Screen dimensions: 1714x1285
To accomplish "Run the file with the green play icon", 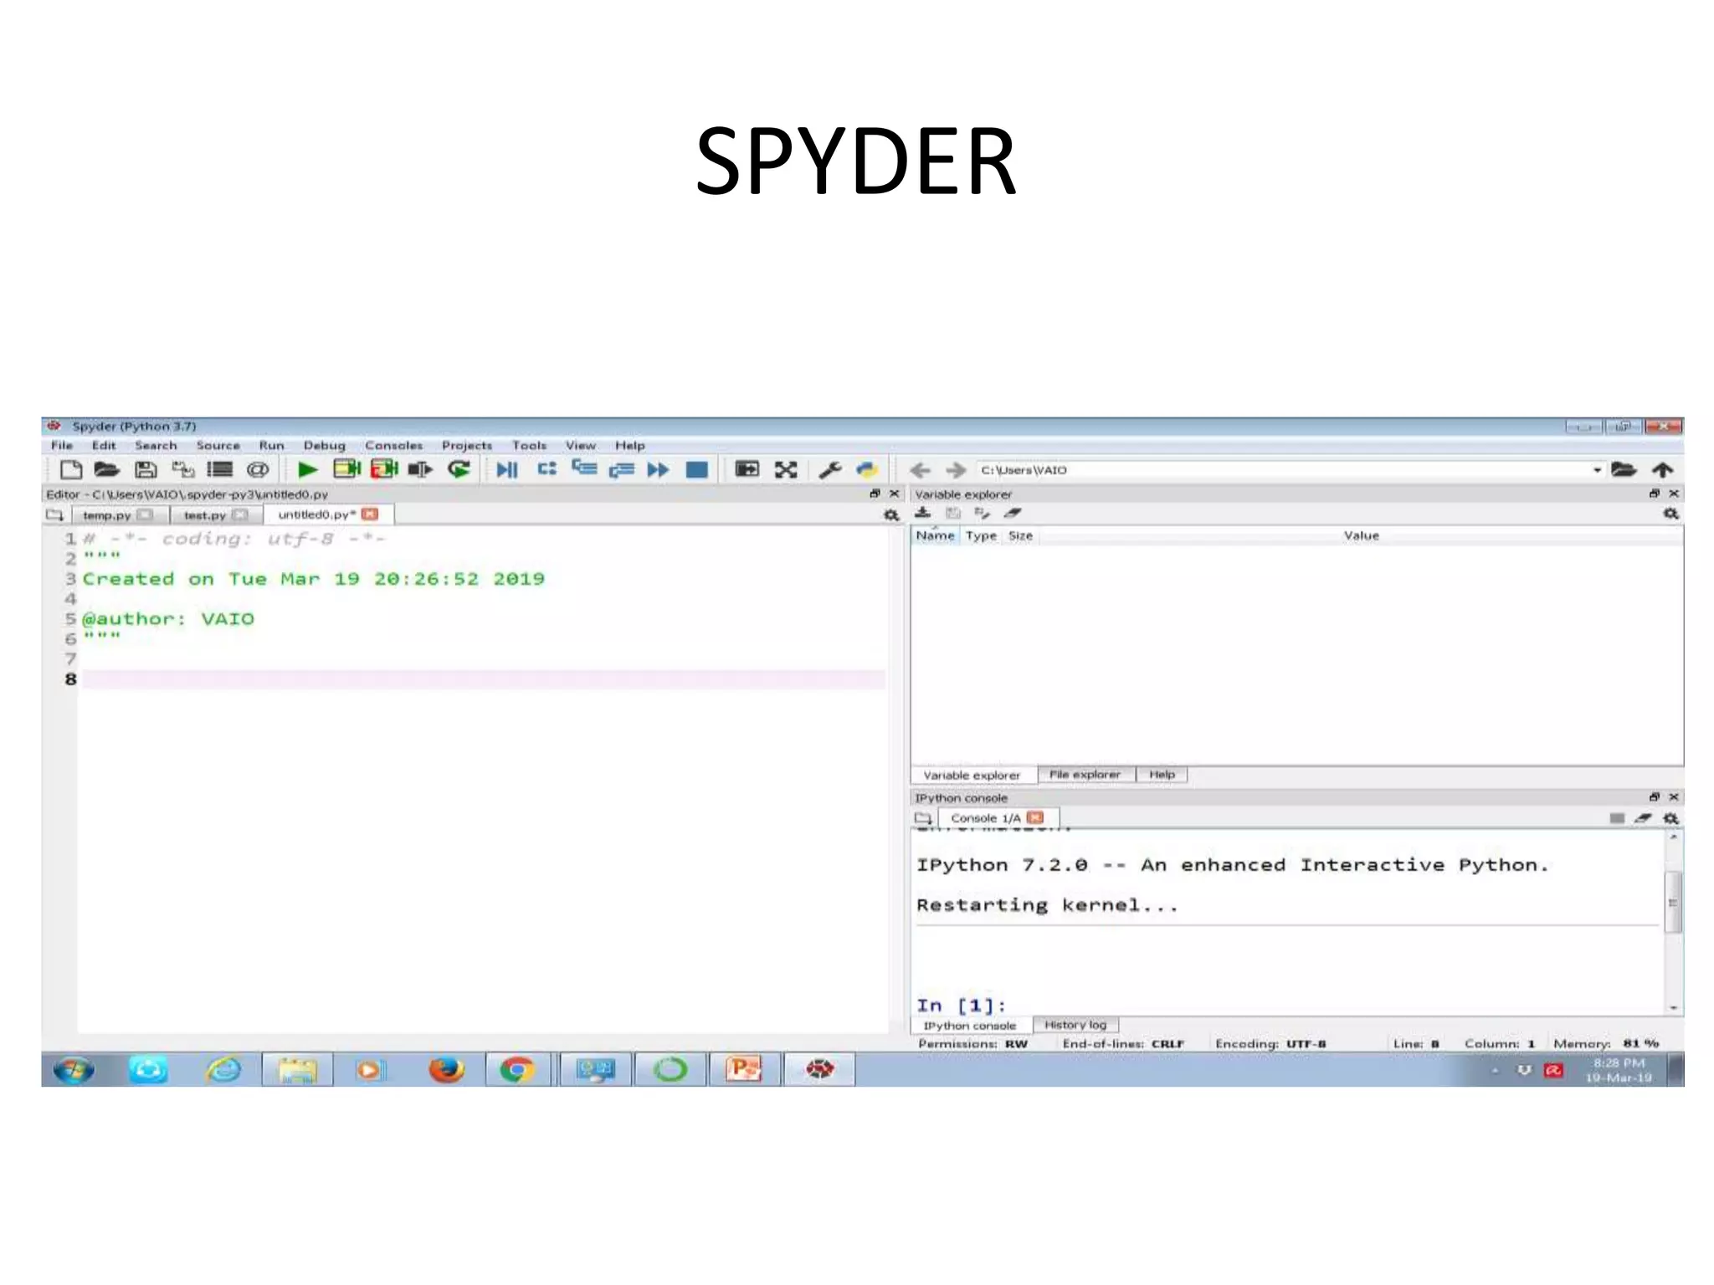I will pyautogui.click(x=307, y=469).
